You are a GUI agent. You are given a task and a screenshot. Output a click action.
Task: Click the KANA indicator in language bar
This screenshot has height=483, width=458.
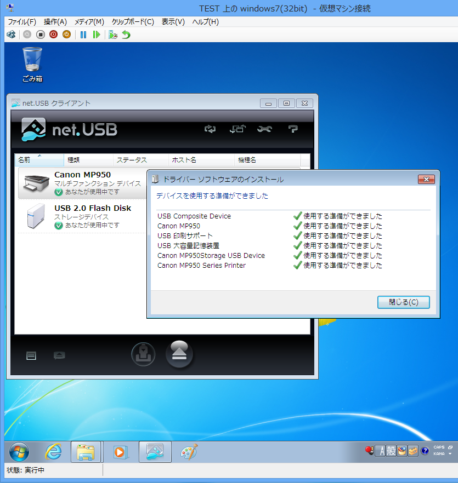(x=439, y=454)
